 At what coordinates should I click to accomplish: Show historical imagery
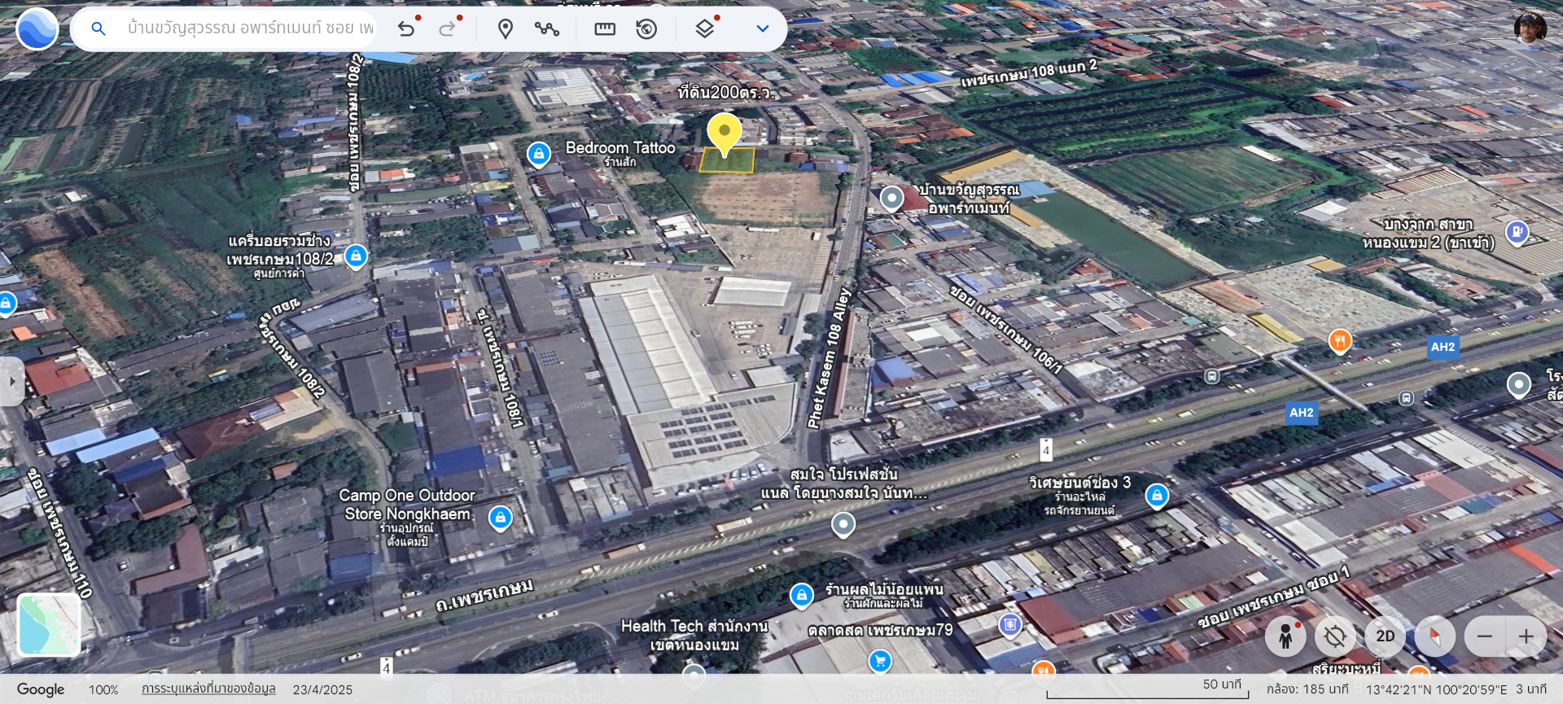(646, 29)
